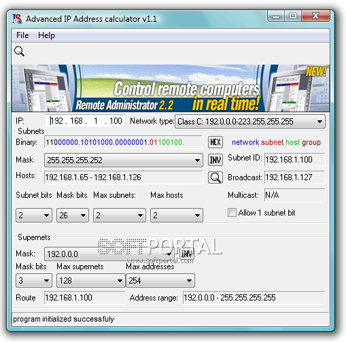This screenshot has width=346, height=342.
Task: Close the Advanced IP Address calculator window
Action: coord(315,16)
